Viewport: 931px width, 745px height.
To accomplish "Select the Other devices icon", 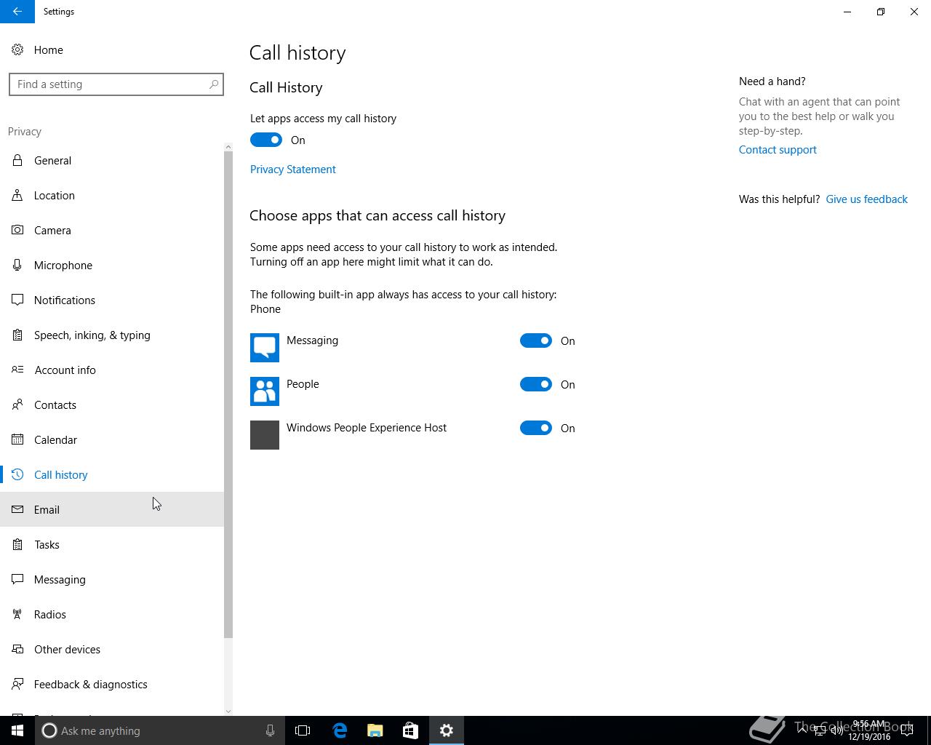I will click(x=17, y=649).
